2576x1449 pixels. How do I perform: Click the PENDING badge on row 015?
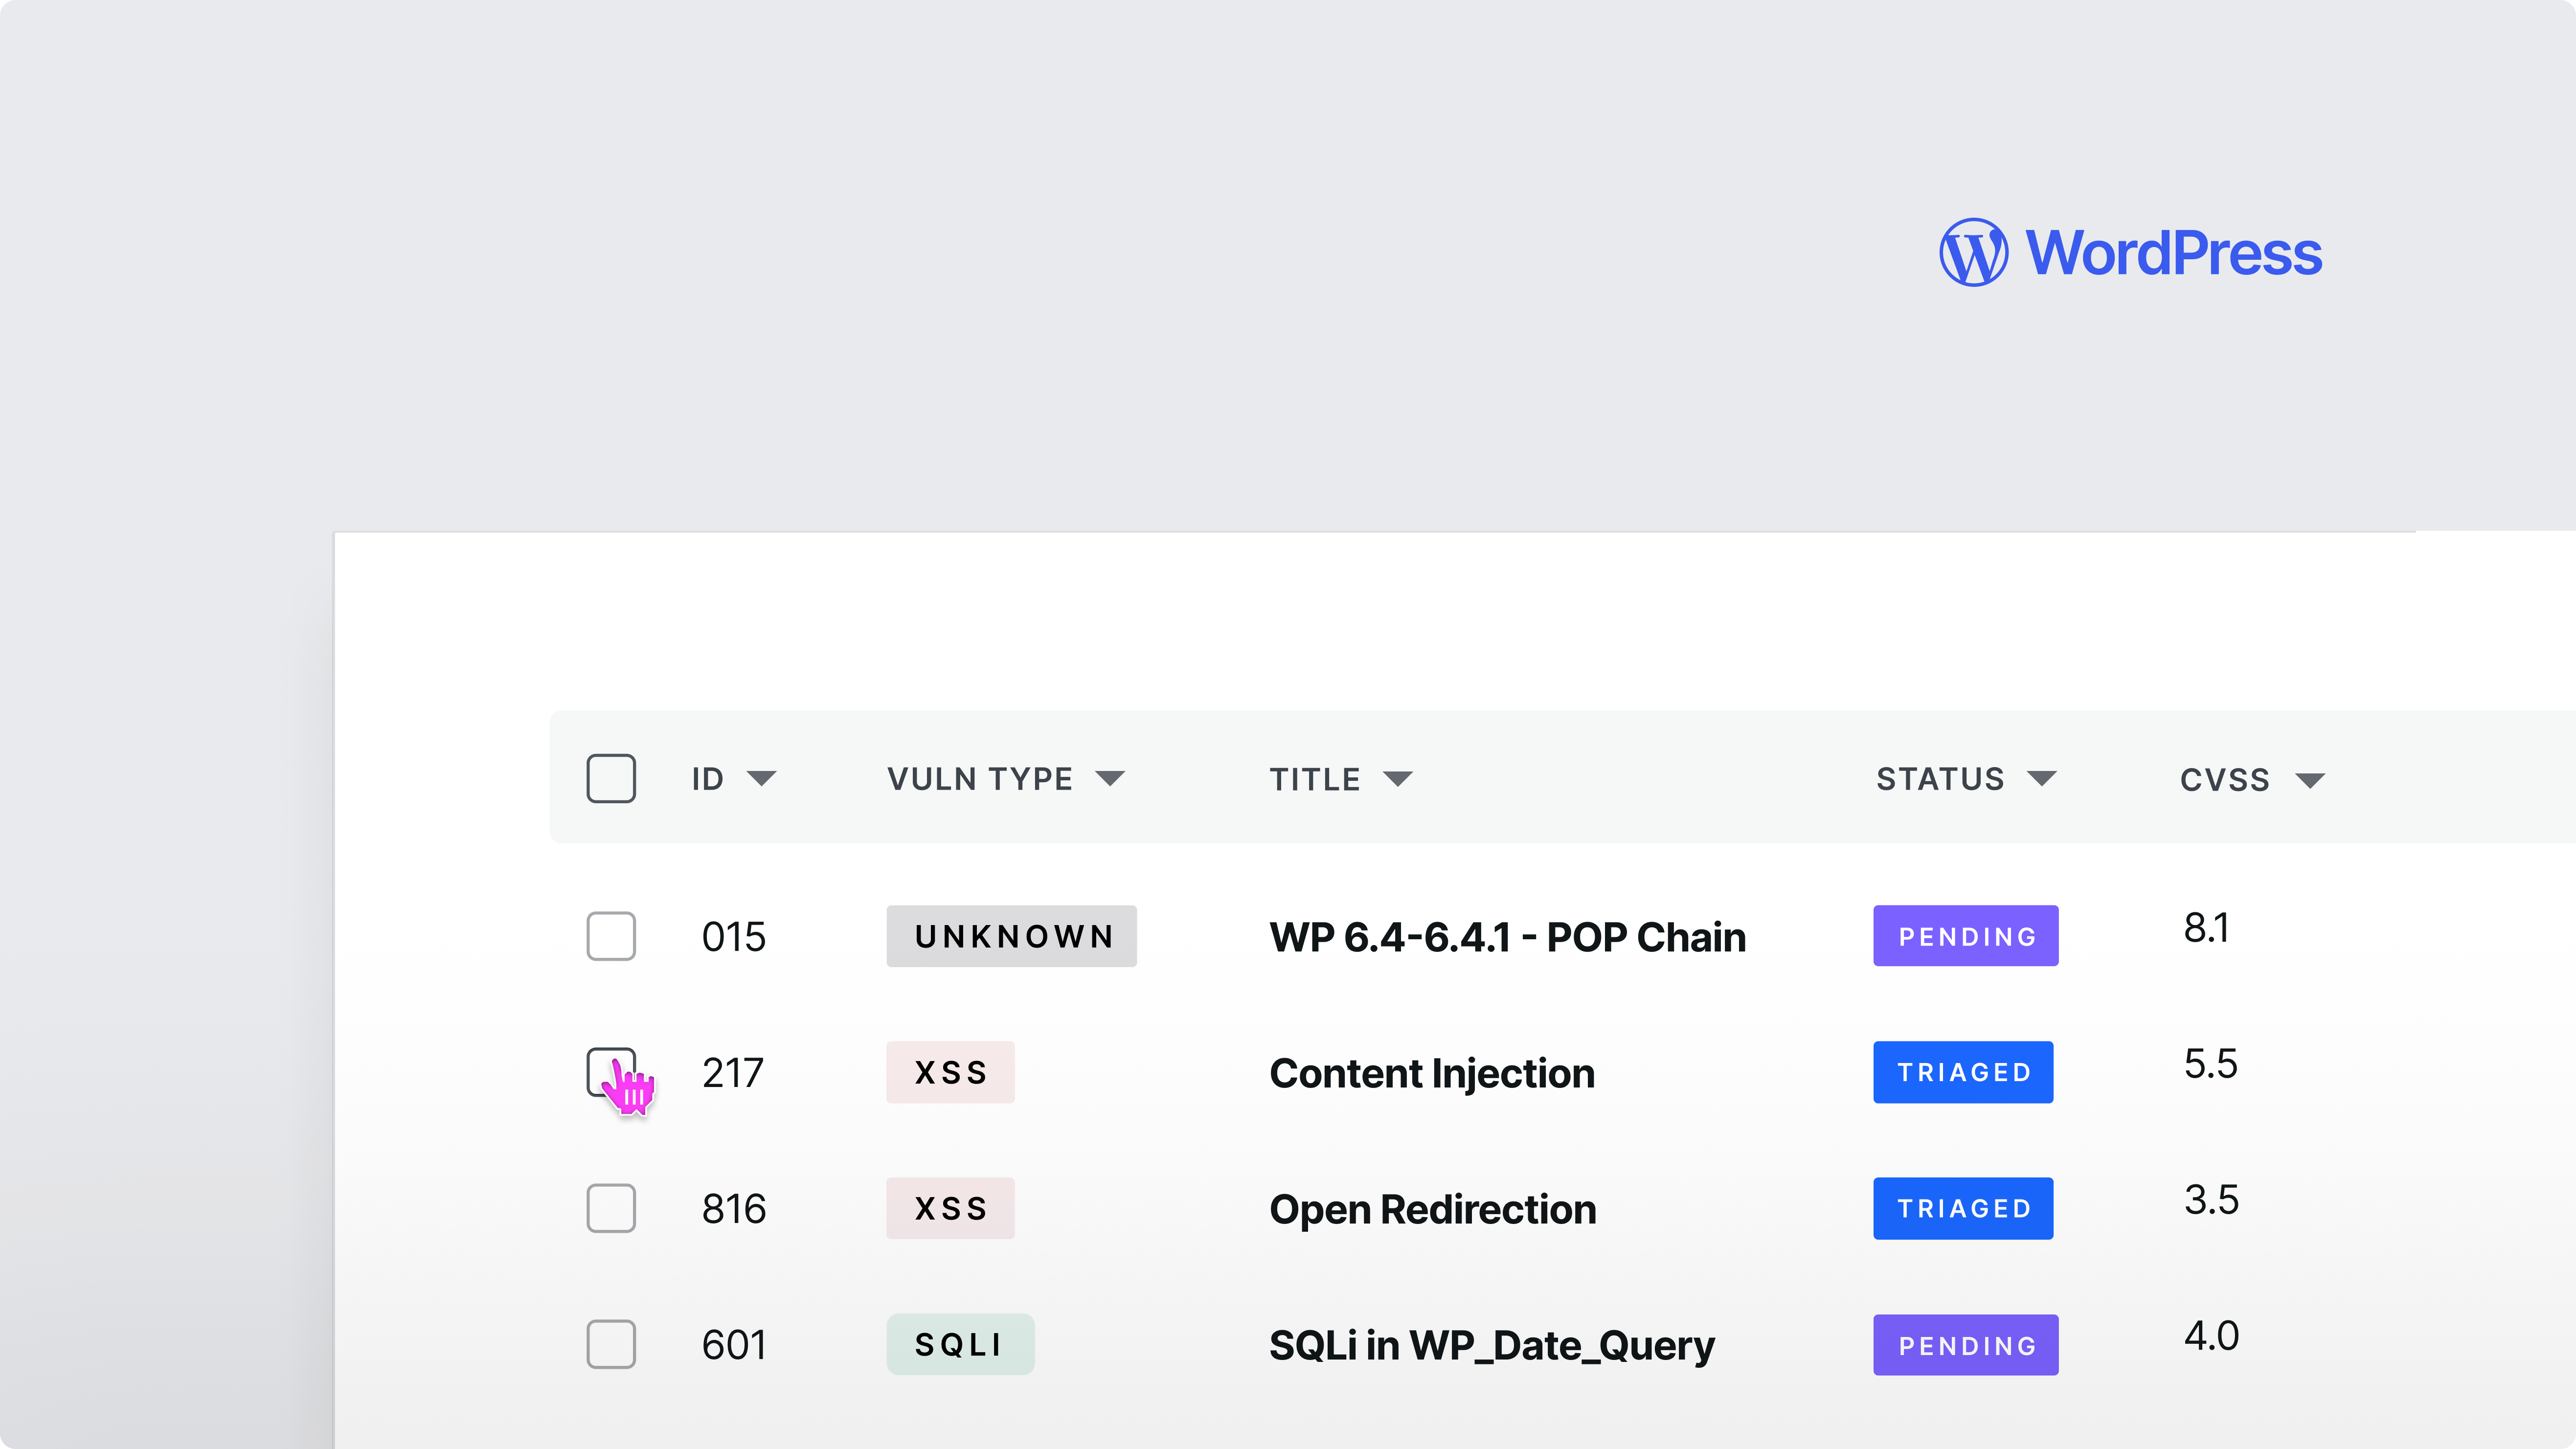click(x=1965, y=936)
